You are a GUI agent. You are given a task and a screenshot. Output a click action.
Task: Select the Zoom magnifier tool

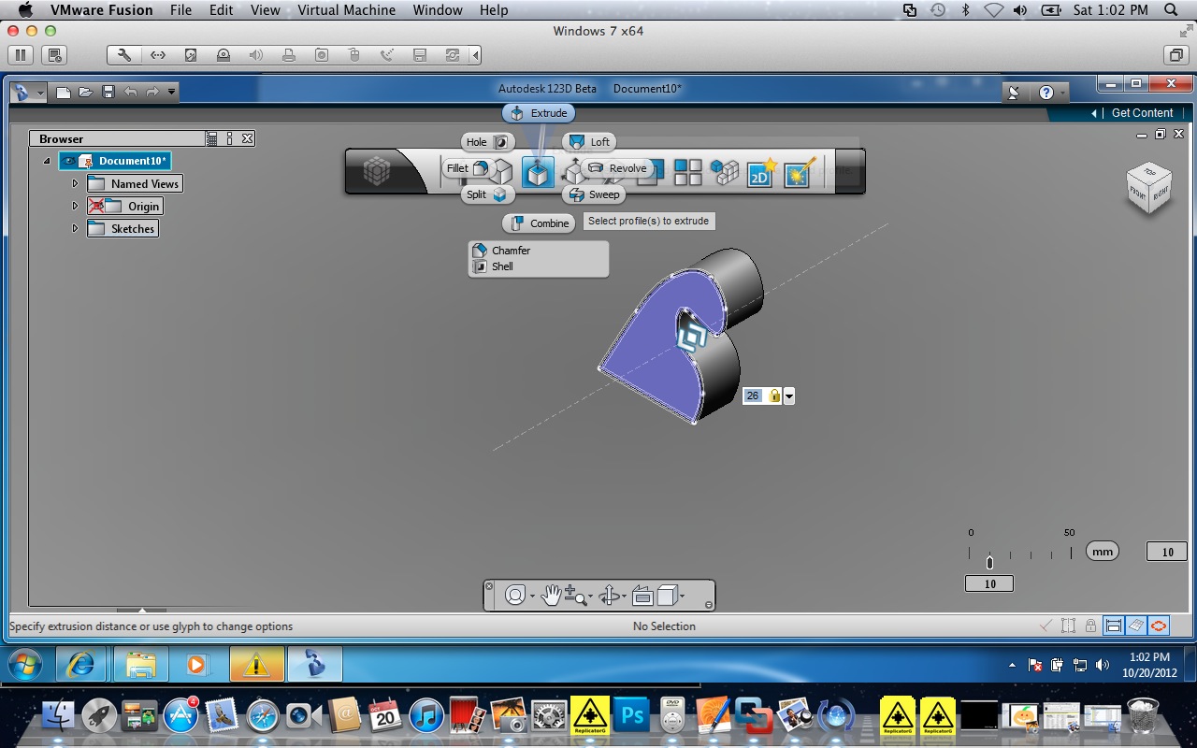click(x=575, y=595)
